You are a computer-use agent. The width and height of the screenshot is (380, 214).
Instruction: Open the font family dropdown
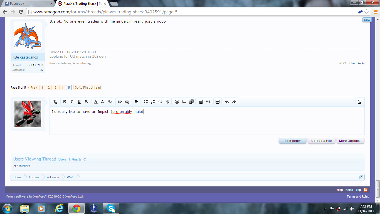click(110, 102)
